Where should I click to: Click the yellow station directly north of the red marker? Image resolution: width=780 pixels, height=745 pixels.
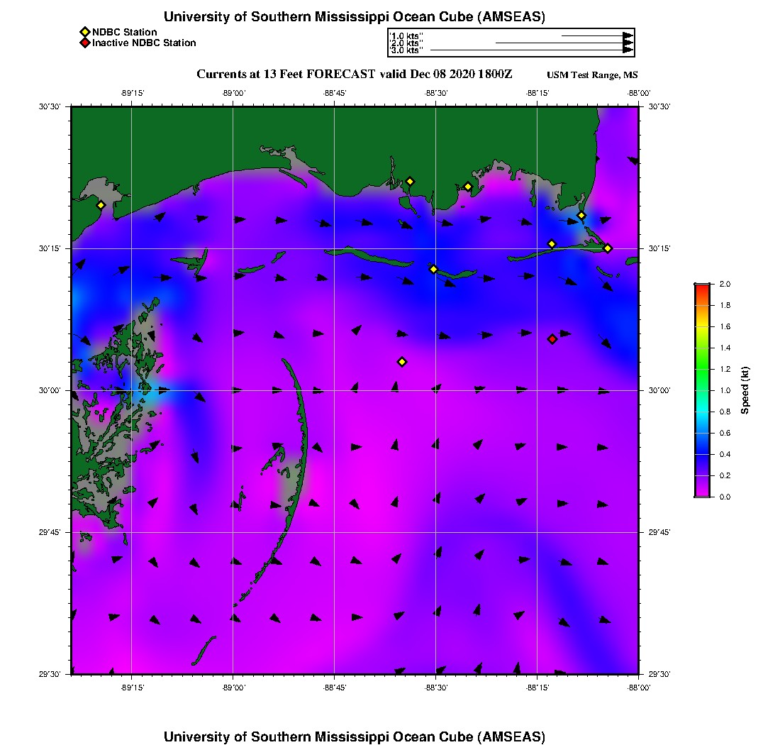pos(552,244)
